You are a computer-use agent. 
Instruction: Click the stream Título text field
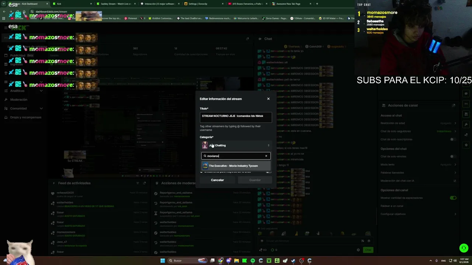pyautogui.click(x=236, y=117)
